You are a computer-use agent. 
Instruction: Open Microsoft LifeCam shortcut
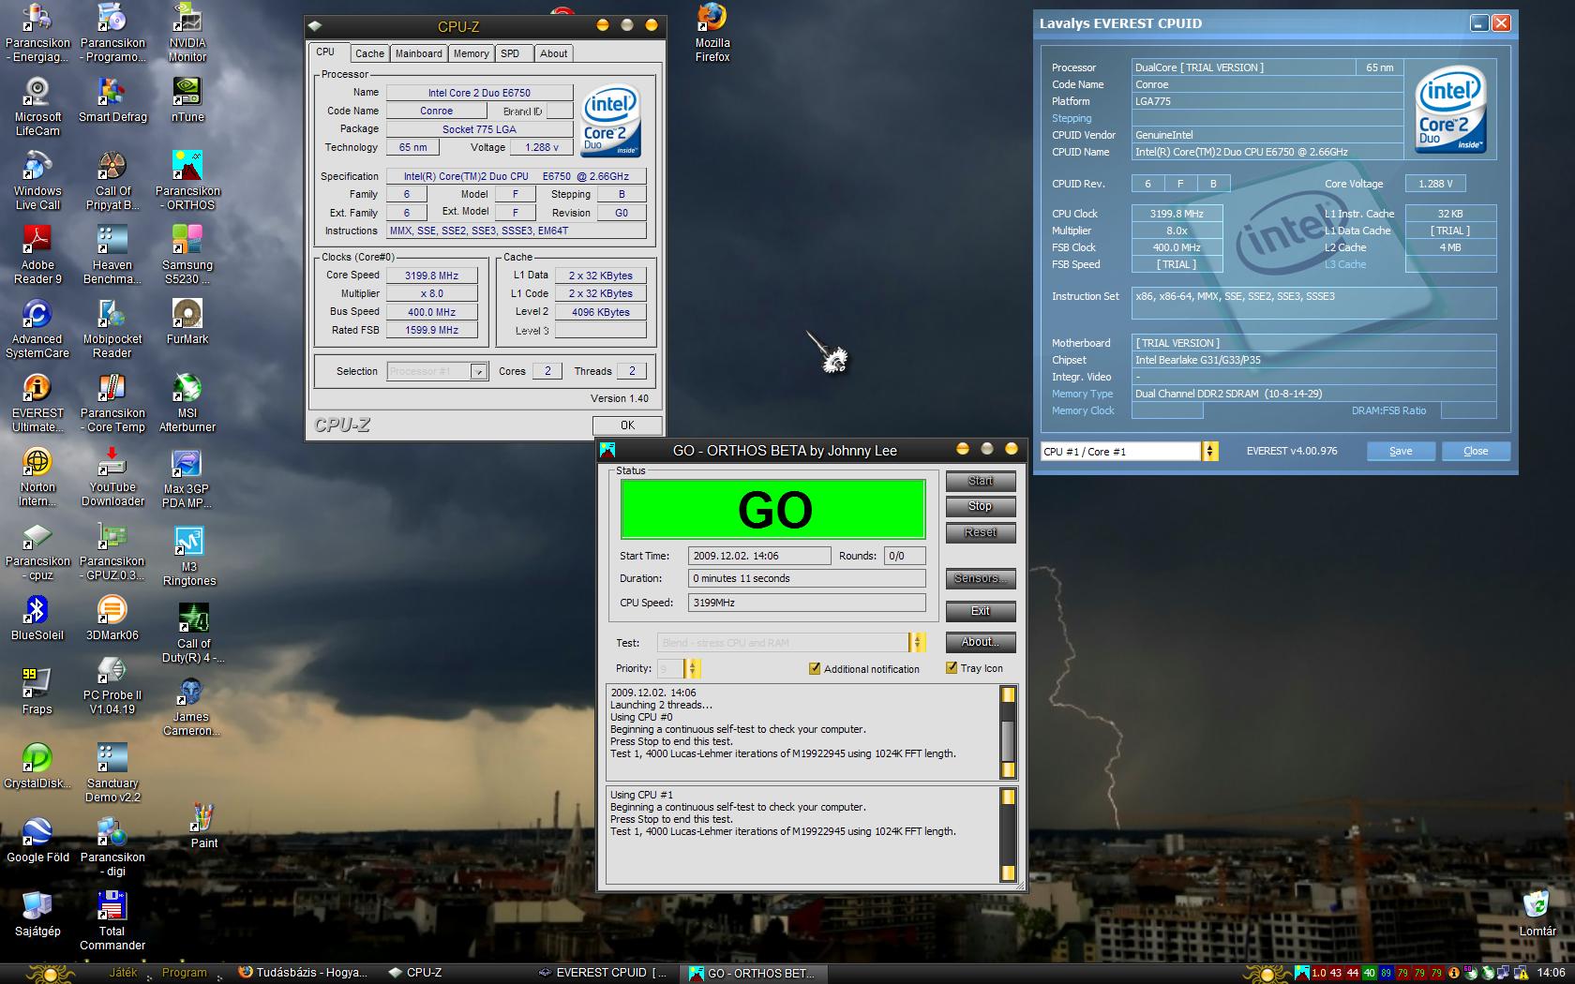tap(37, 106)
